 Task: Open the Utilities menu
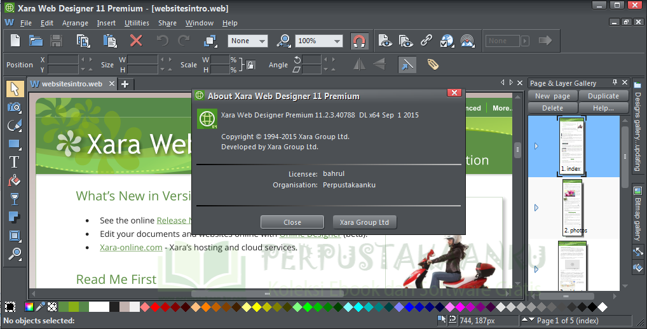point(137,23)
